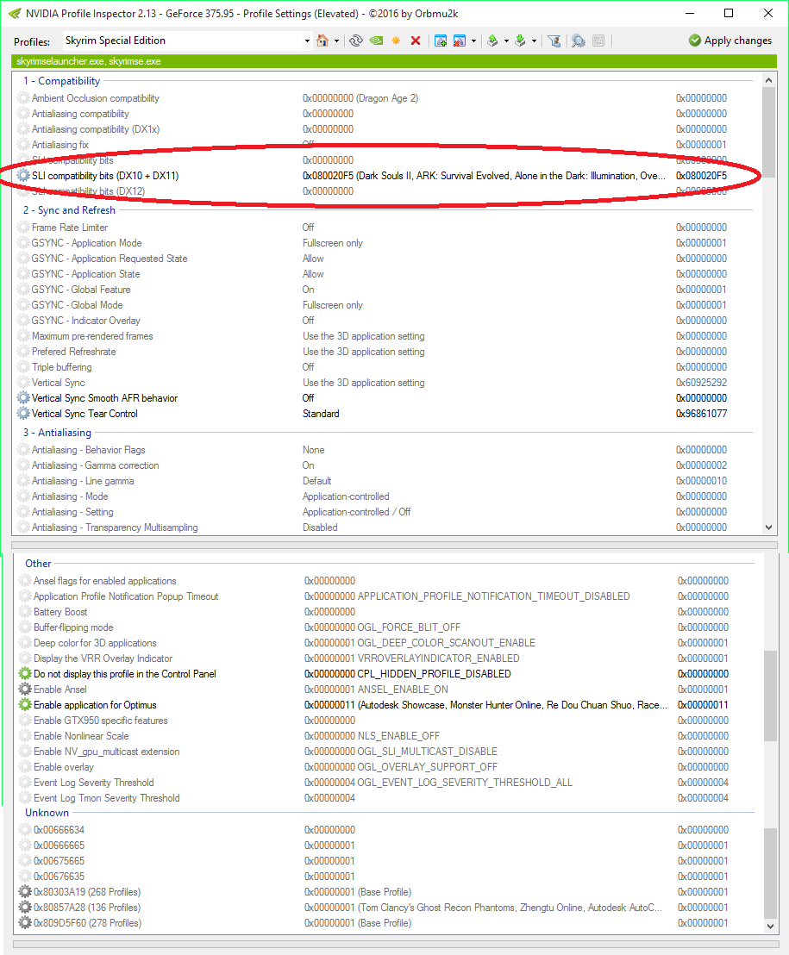Click the lower list scrollbar down arrow
This screenshot has height=955, width=789.
771,927
